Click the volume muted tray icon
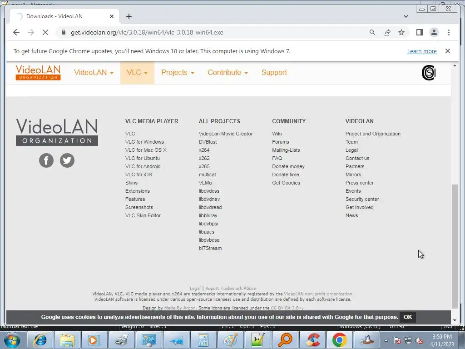This screenshot has height=349, width=465. click(x=419, y=341)
